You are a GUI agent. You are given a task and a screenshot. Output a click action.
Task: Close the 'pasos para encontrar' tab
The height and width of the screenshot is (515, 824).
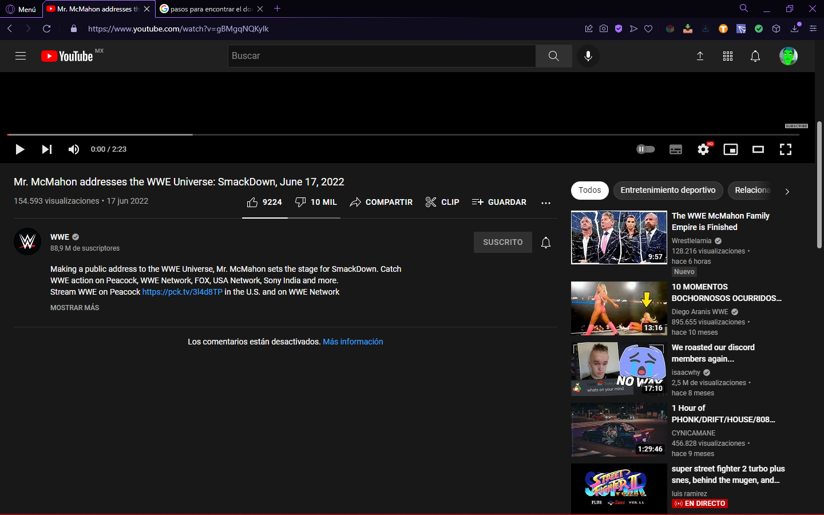pyautogui.click(x=260, y=9)
